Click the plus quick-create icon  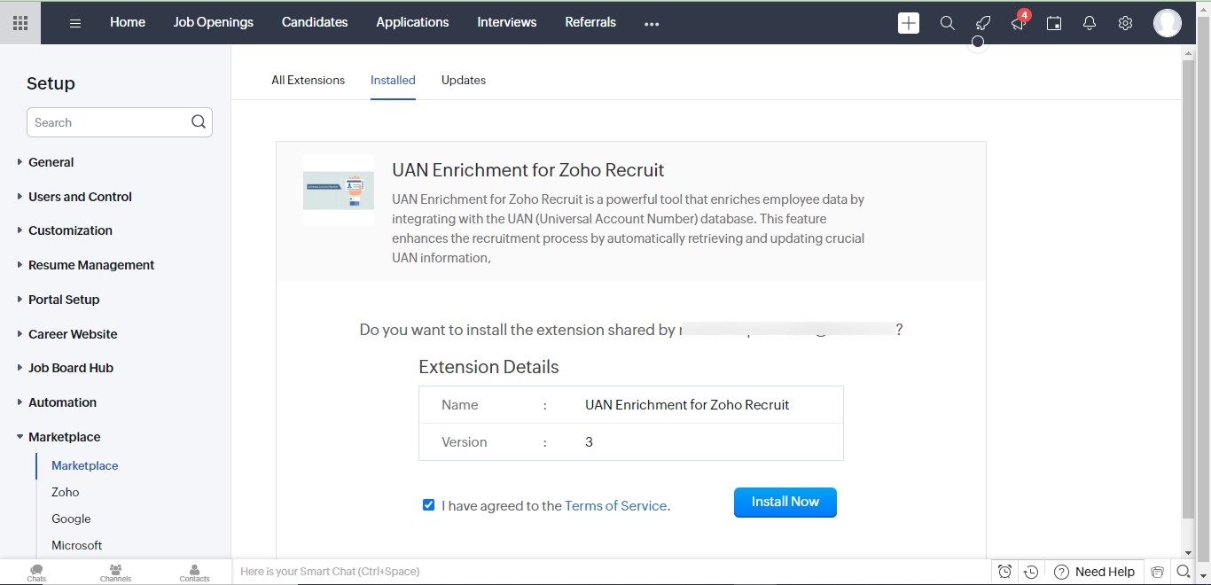[909, 23]
